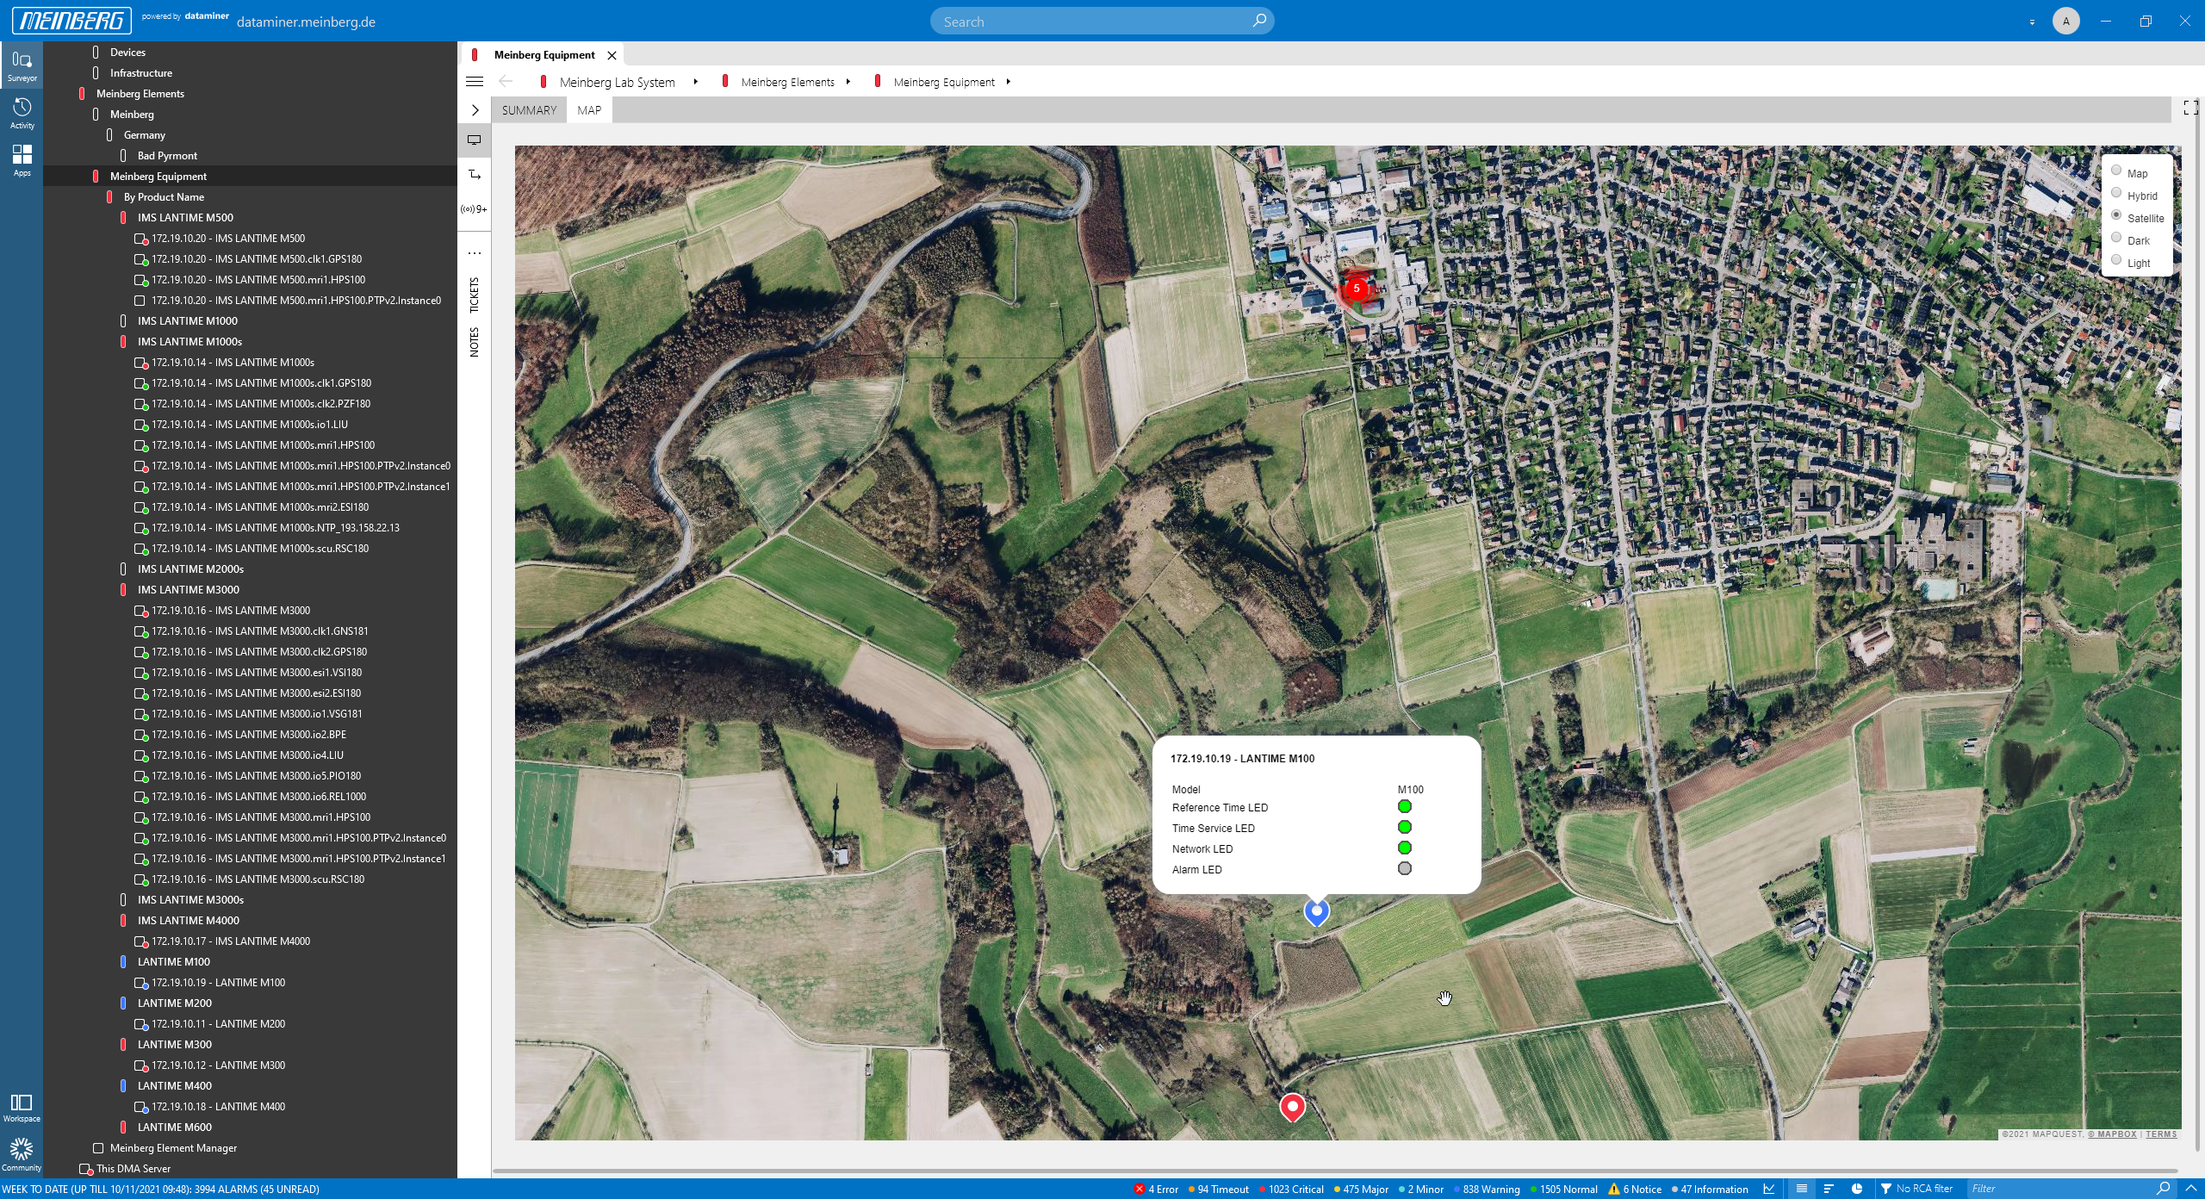The image size is (2205, 1199).
Task: Select the Hybrid map style
Action: tap(2116, 193)
